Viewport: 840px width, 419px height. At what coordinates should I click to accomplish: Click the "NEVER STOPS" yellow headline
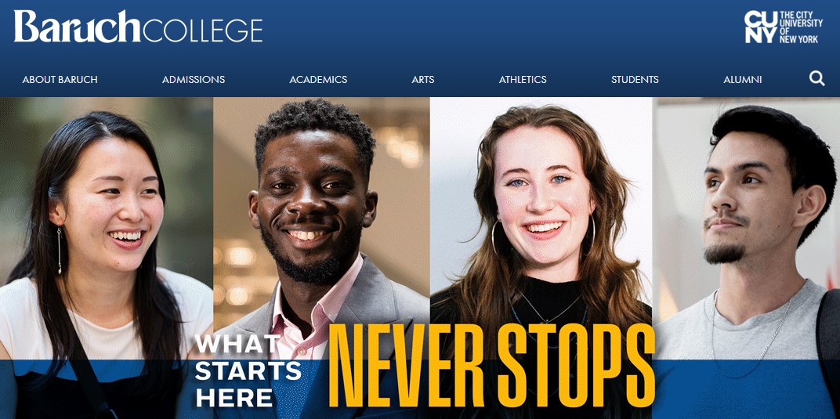[491, 367]
